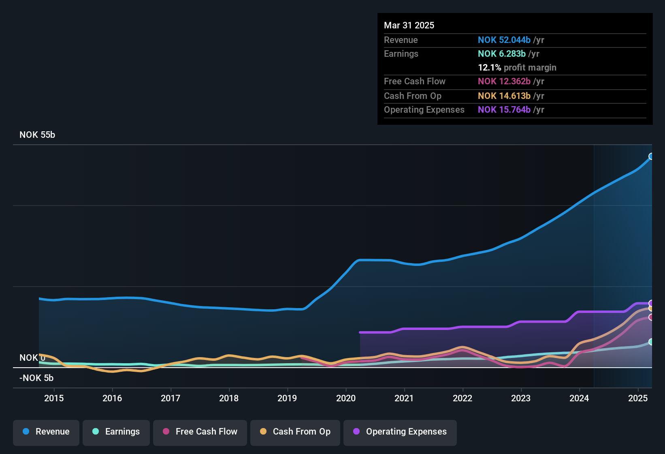Image resolution: width=665 pixels, height=454 pixels.
Task: Toggle the Free Cash Flow legend item
Action: click(200, 432)
